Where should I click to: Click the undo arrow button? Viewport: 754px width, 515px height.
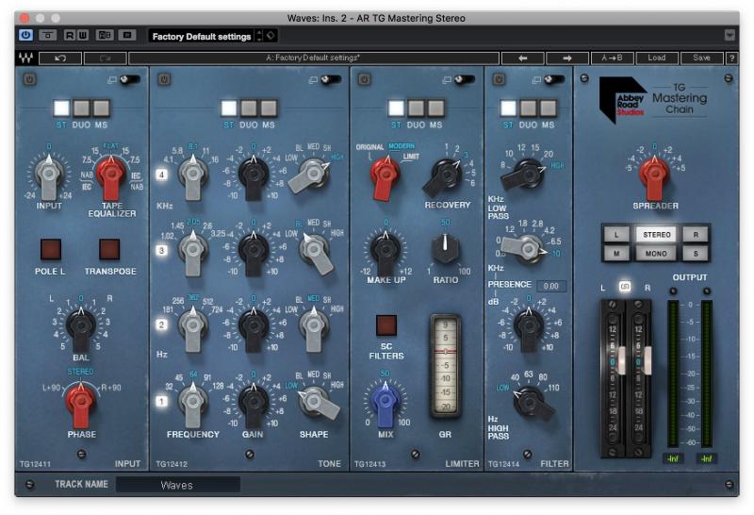60,58
